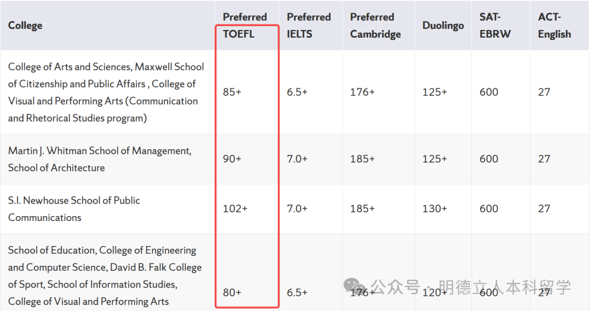Select the Preferred Cambridge column header
Screen dimensions: 590x311
[375, 25]
